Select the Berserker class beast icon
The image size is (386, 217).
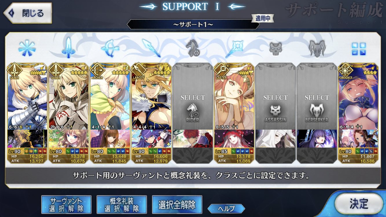317,48
